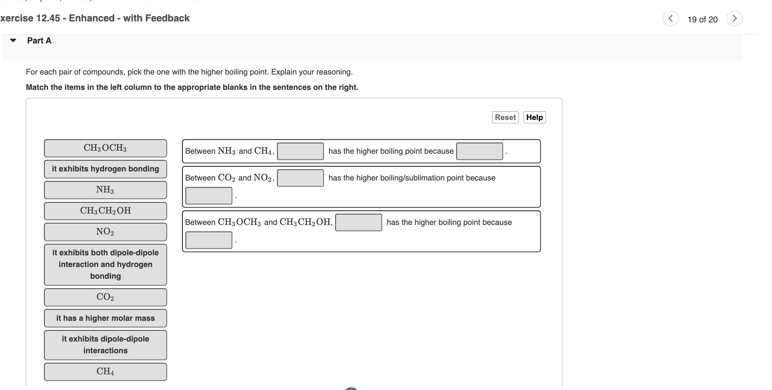The height and width of the screenshot is (390, 772).
Task: Click first blank after NH3 and CH4
Action: [x=300, y=151]
